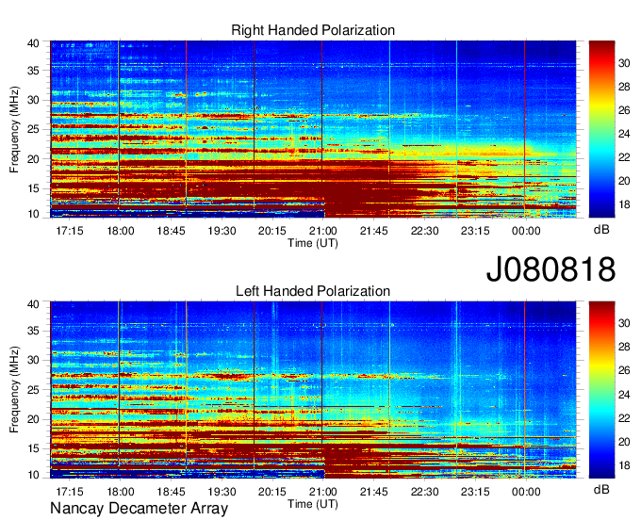641x520 pixels.
Task: Click the 22 dB tick on lower colorbar
Action: (x=624, y=418)
